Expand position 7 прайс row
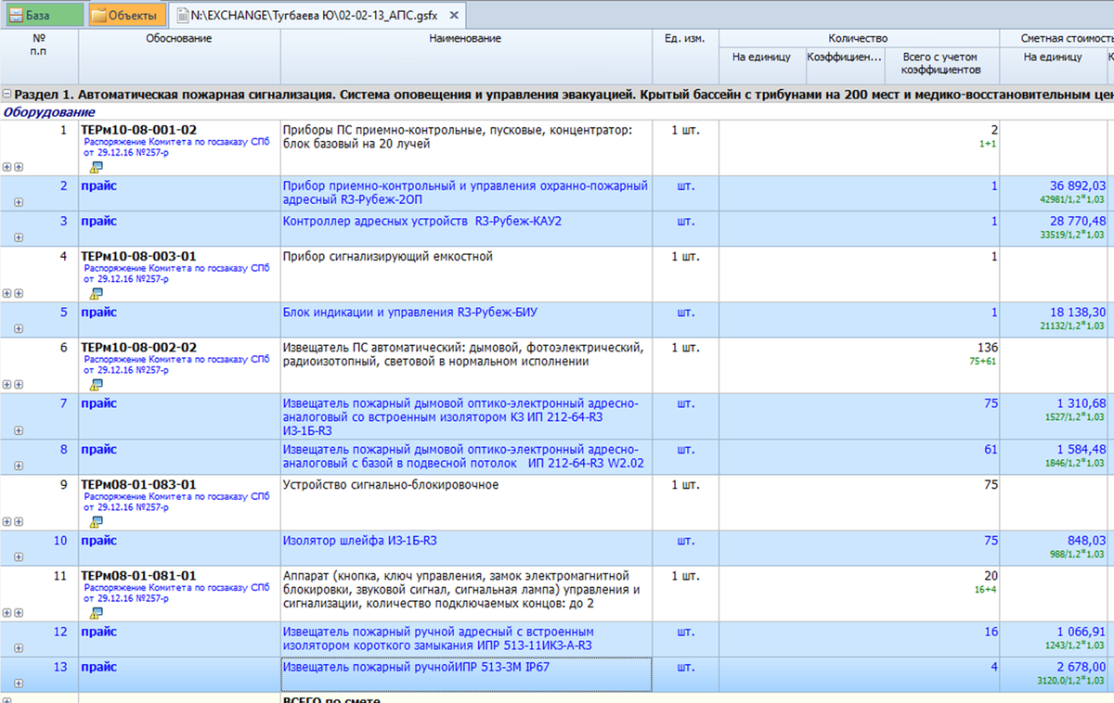This screenshot has height=703, width=1114. (18, 430)
